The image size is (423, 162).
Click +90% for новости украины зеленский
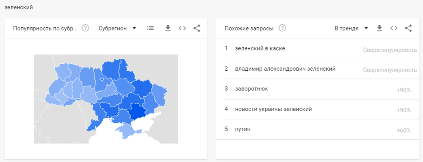(x=404, y=110)
